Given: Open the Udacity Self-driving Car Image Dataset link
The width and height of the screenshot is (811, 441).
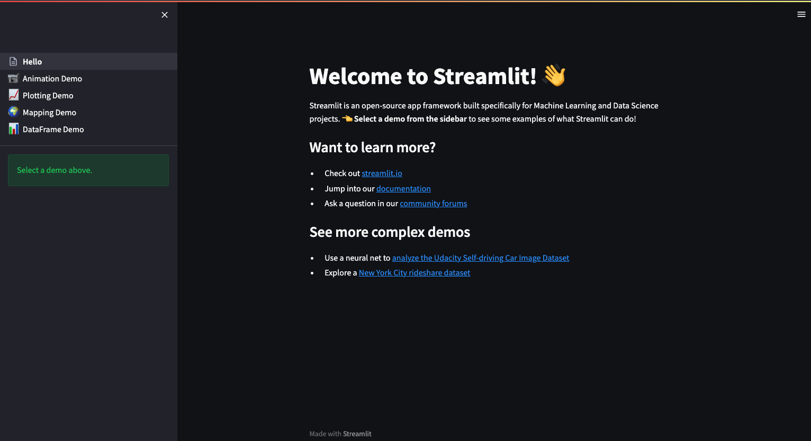Looking at the screenshot, I should (480, 258).
